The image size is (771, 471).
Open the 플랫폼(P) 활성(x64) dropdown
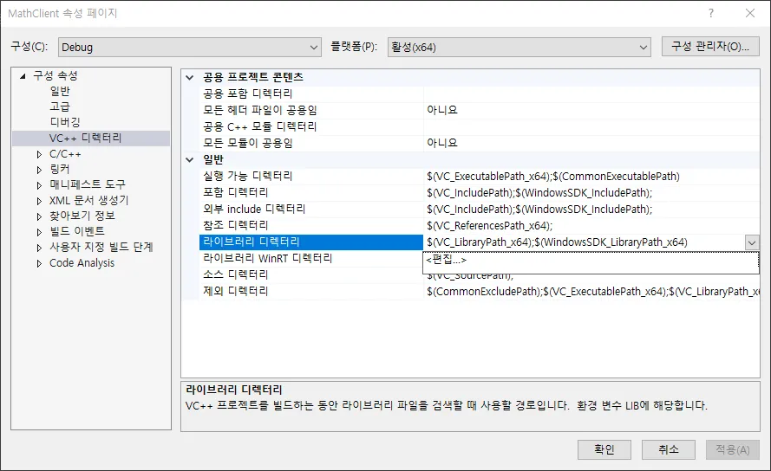(x=519, y=47)
